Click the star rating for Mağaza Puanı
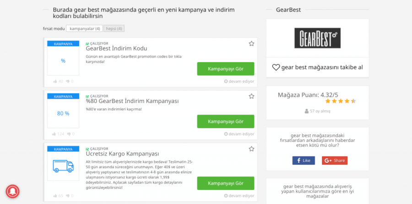 (340, 101)
